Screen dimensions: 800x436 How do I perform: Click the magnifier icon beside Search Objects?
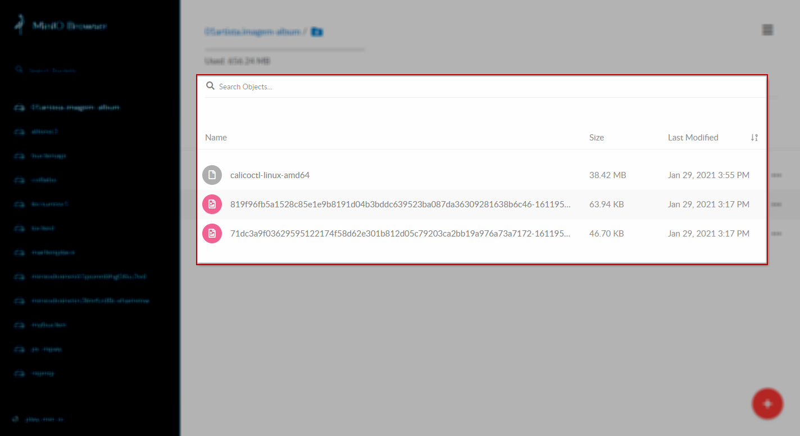(x=211, y=86)
